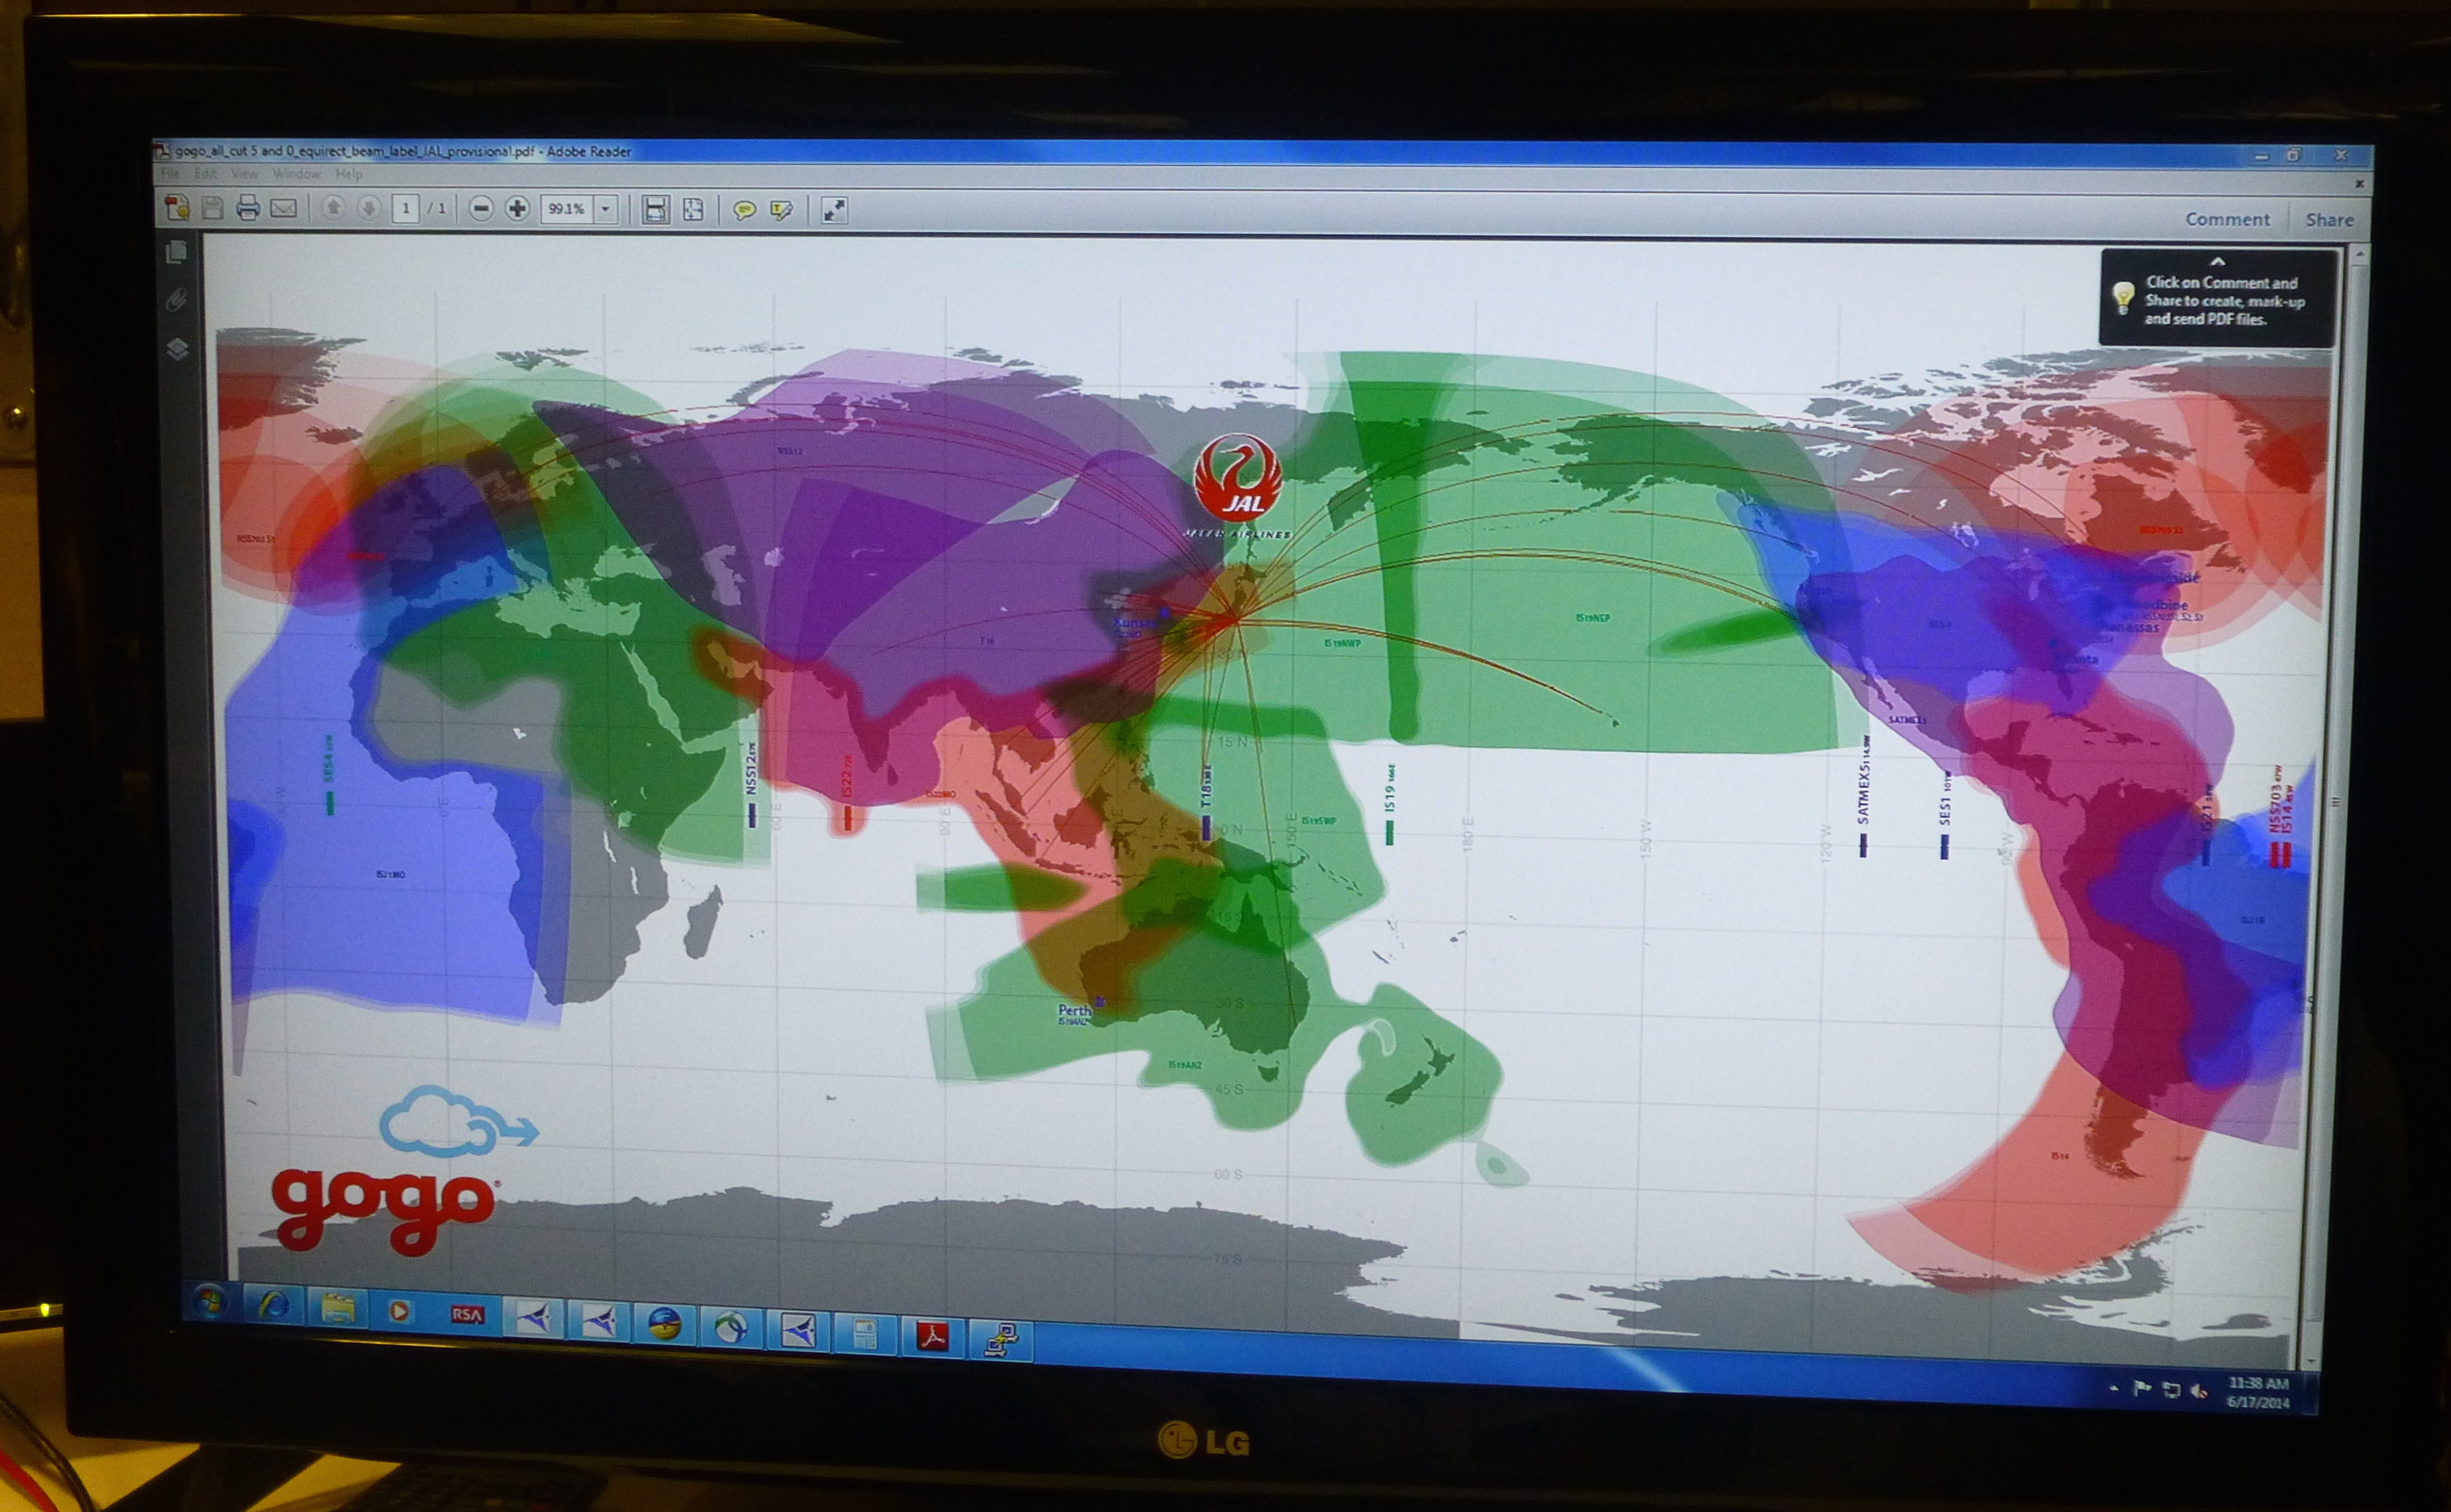This screenshot has width=2451, height=1512.
Task: Open the network connection taskbar app
Action: pyautogui.click(x=1001, y=1340)
